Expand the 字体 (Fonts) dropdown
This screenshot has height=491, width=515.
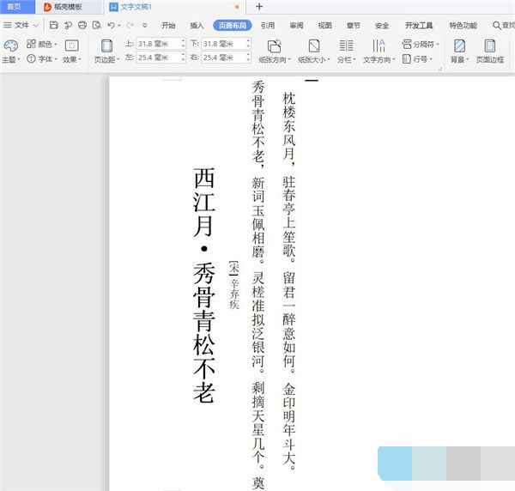[43, 59]
